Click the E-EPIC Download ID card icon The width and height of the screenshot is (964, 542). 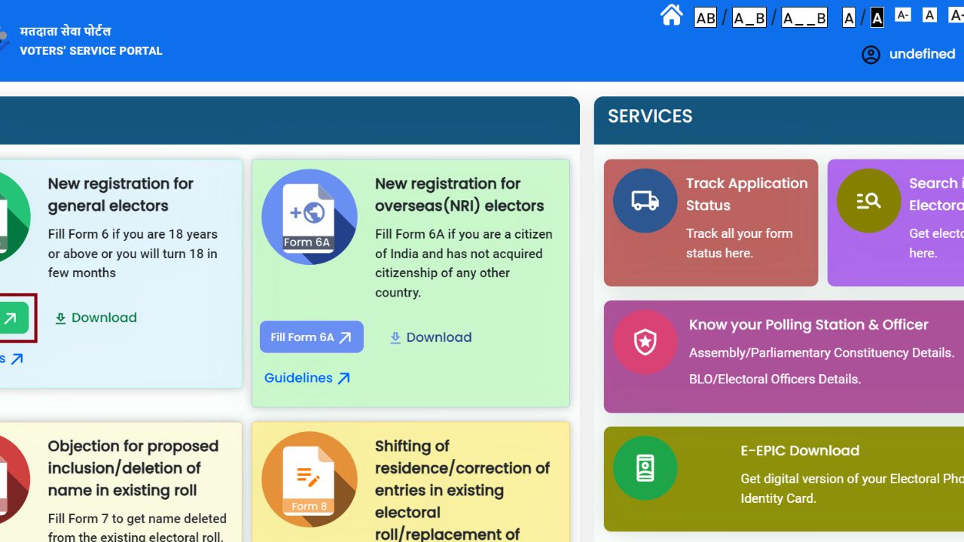645,467
